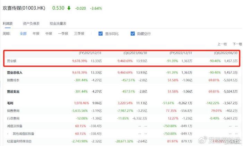Go to previous group with 上一组

pos(222,44)
